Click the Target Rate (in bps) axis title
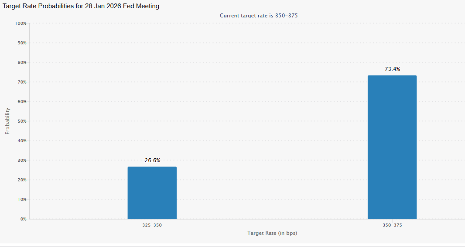The width and height of the screenshot is (465, 247). (x=272, y=233)
